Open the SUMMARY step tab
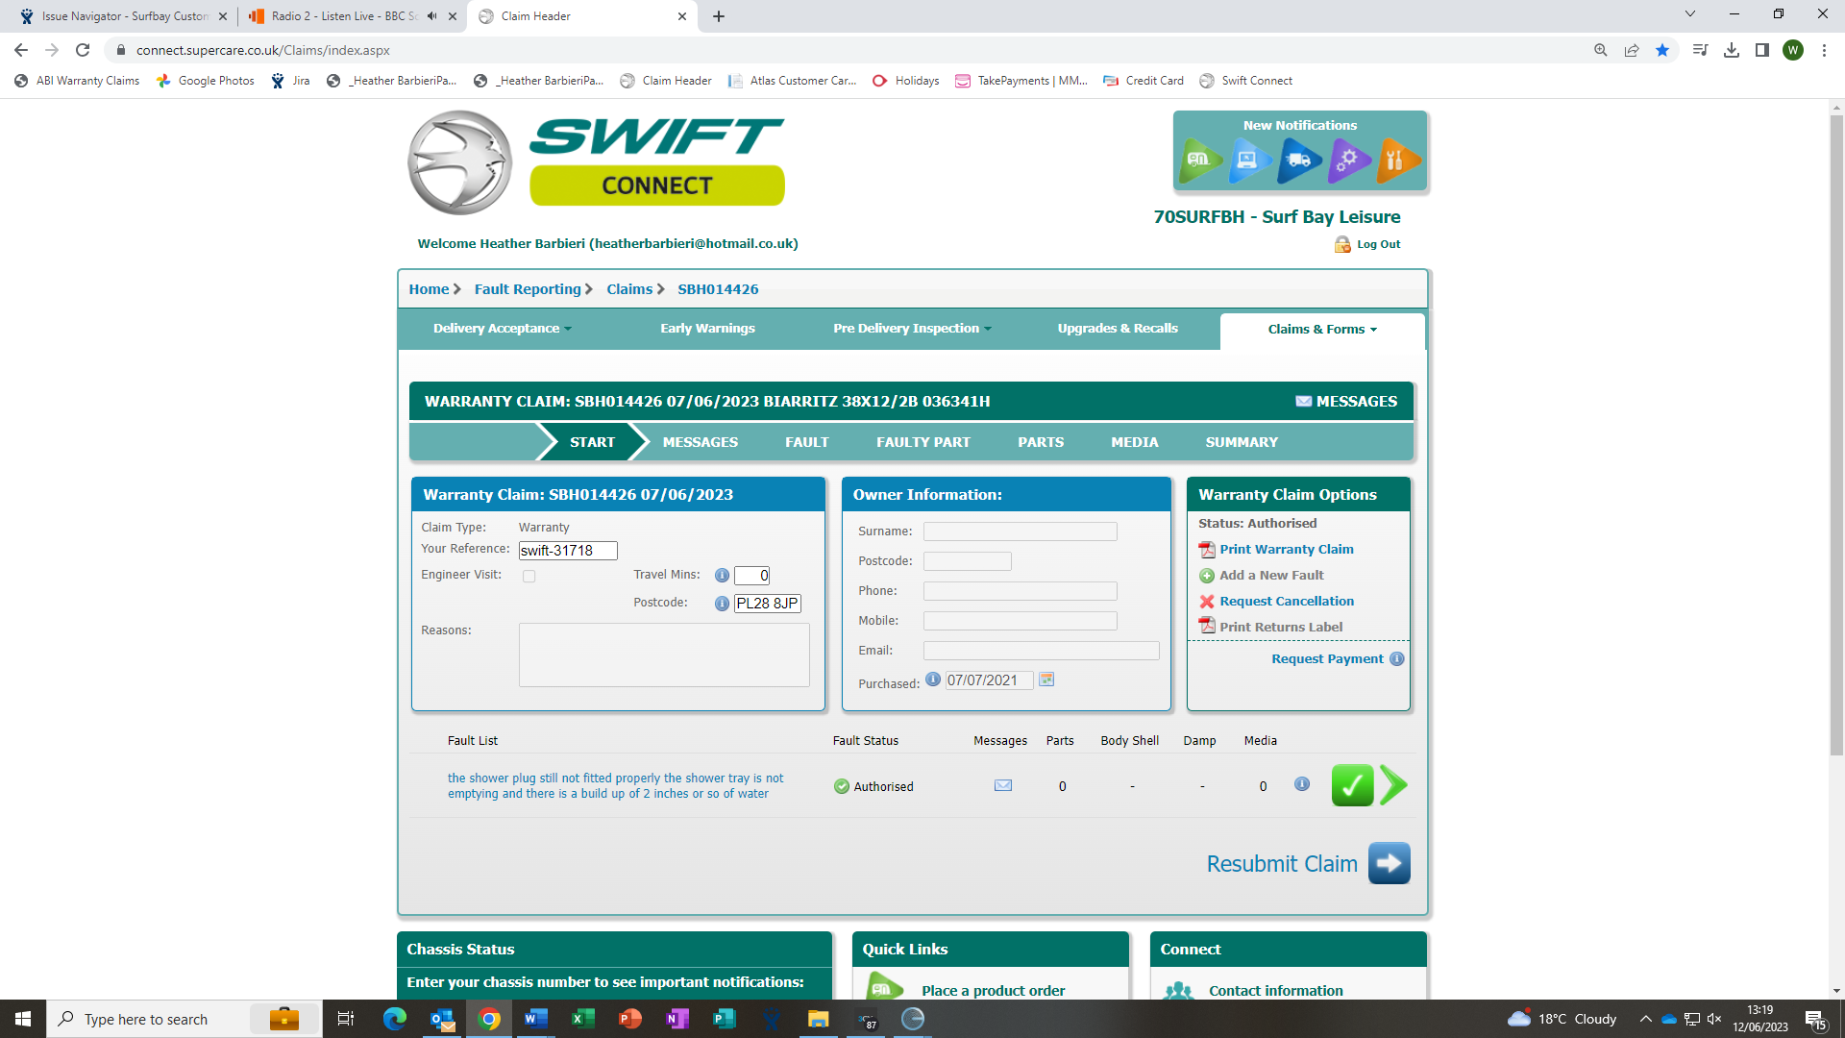This screenshot has height=1038, width=1845. [1242, 442]
